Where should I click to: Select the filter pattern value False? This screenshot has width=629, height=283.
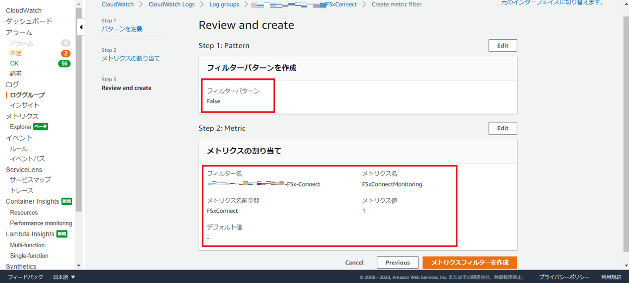214,101
